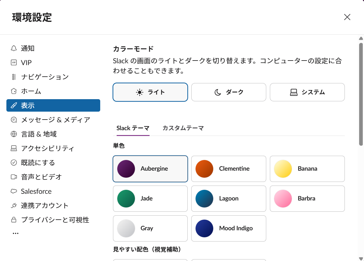Select ライト color mode
This screenshot has width=364, height=261.
click(x=150, y=92)
